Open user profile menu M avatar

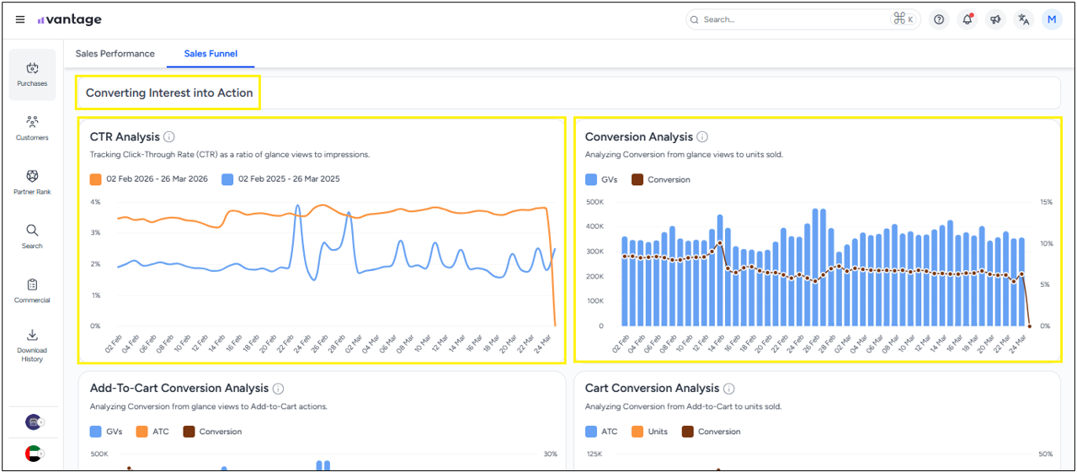(1052, 19)
